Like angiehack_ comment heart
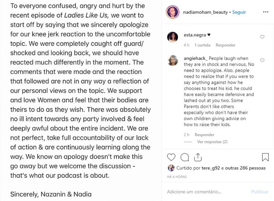The width and height of the screenshot is (274, 201). 262,60
